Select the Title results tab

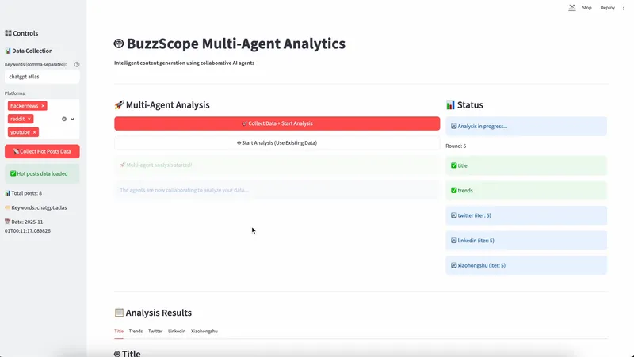(x=119, y=331)
